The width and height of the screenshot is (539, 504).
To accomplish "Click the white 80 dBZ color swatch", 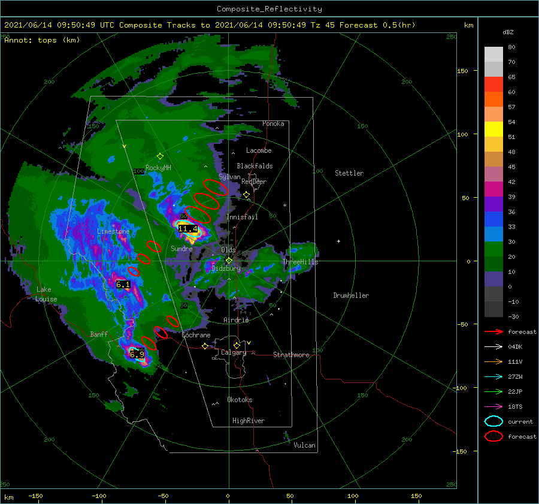I will pyautogui.click(x=493, y=55).
